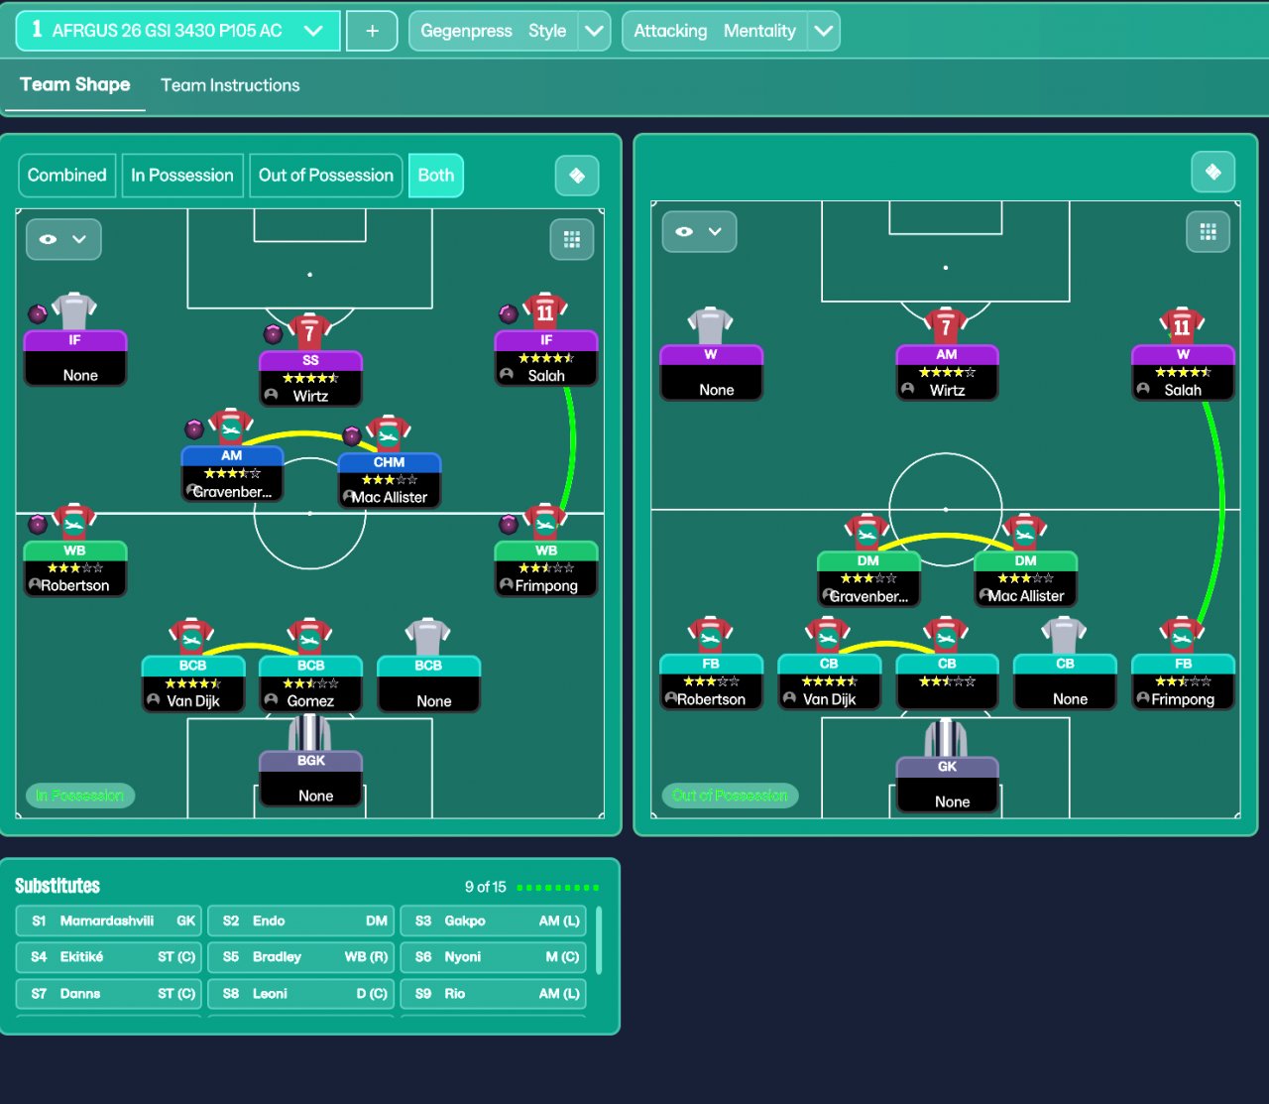Click the purple icon beside Salah's IF shirt
The height and width of the screenshot is (1104, 1269).
pos(508,313)
